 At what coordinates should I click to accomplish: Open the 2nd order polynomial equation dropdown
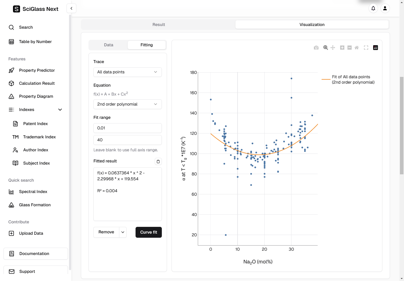click(x=127, y=104)
